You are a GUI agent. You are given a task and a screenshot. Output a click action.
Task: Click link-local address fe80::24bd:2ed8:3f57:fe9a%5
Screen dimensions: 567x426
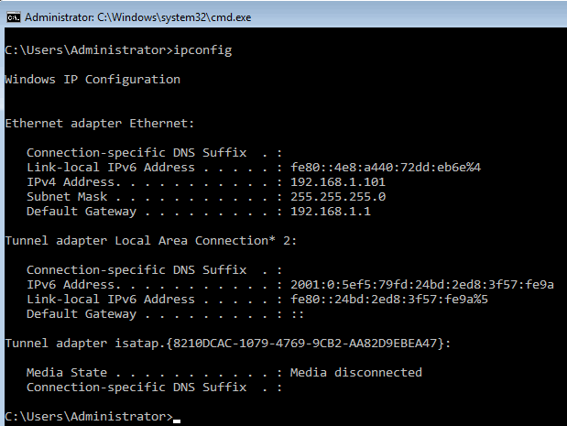point(389,300)
